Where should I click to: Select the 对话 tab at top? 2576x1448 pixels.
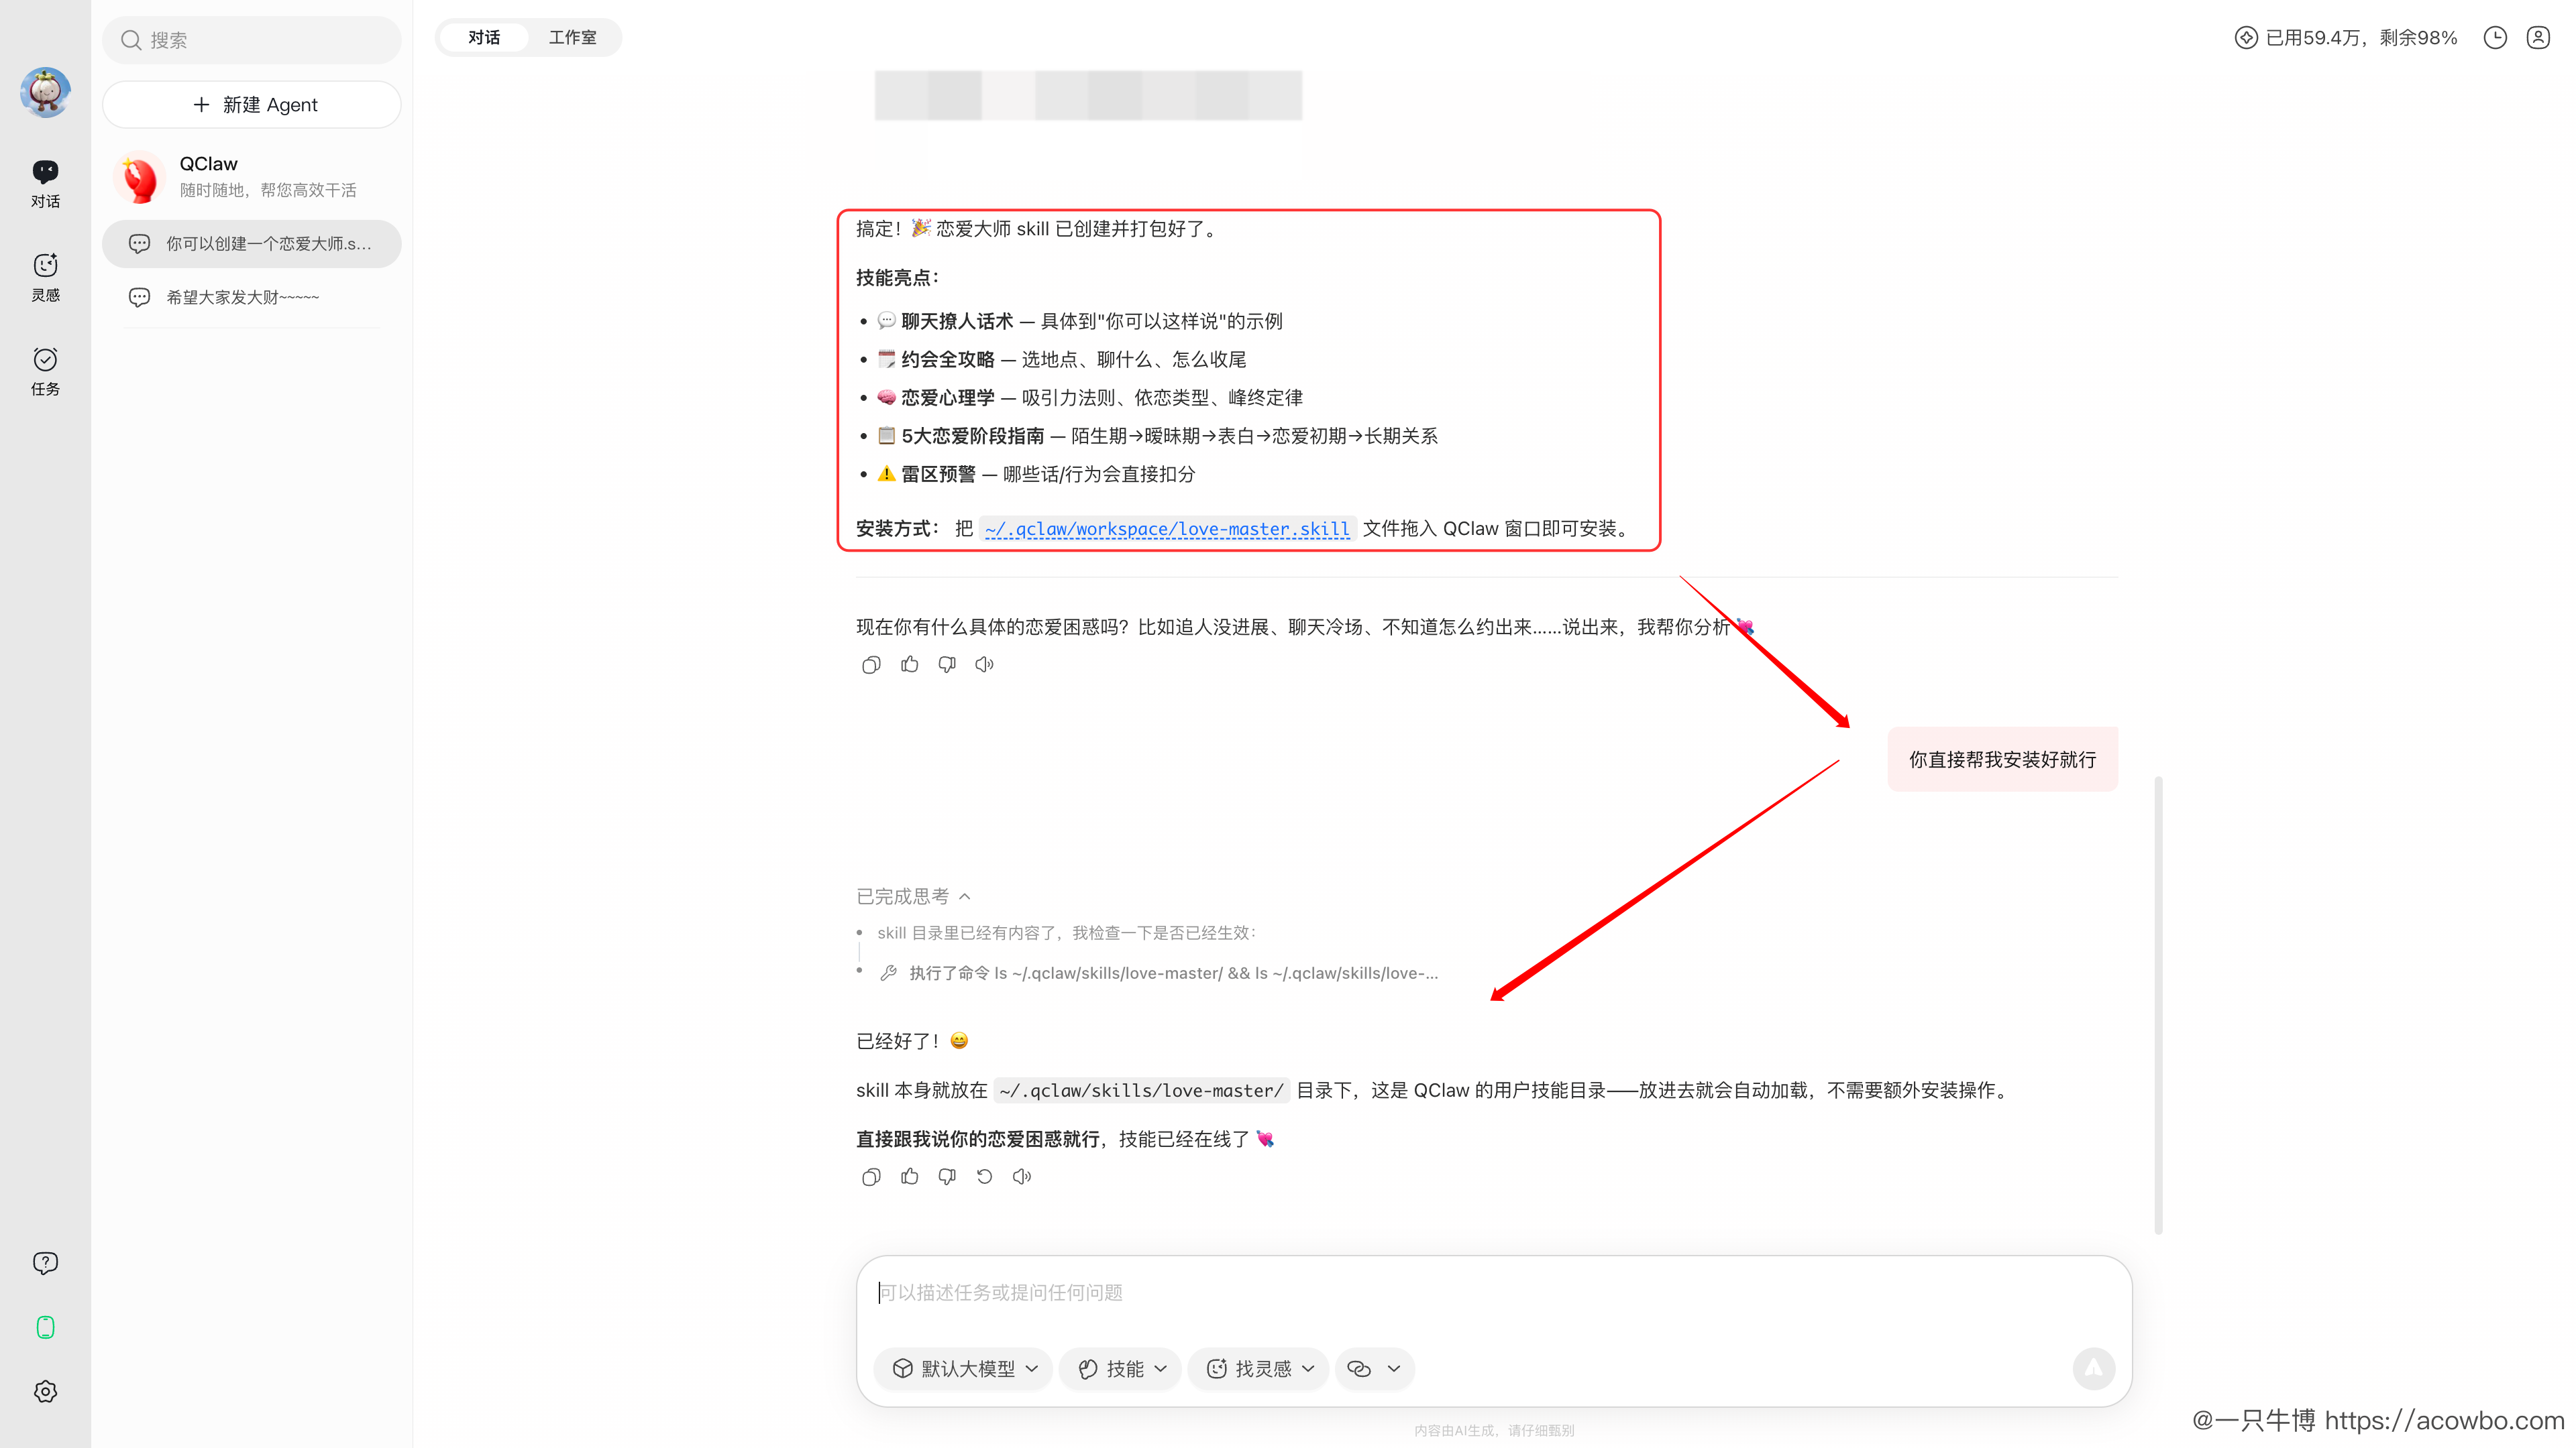pyautogui.click(x=484, y=38)
